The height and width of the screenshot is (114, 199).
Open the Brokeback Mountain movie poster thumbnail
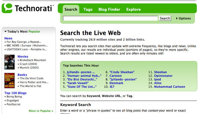[x=9, y=62]
